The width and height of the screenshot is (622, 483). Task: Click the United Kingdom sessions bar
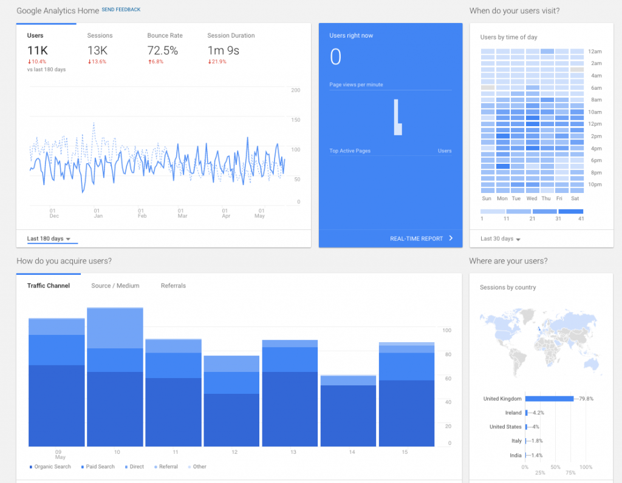click(x=549, y=399)
